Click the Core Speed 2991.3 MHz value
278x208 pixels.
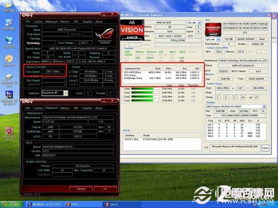click(53, 72)
